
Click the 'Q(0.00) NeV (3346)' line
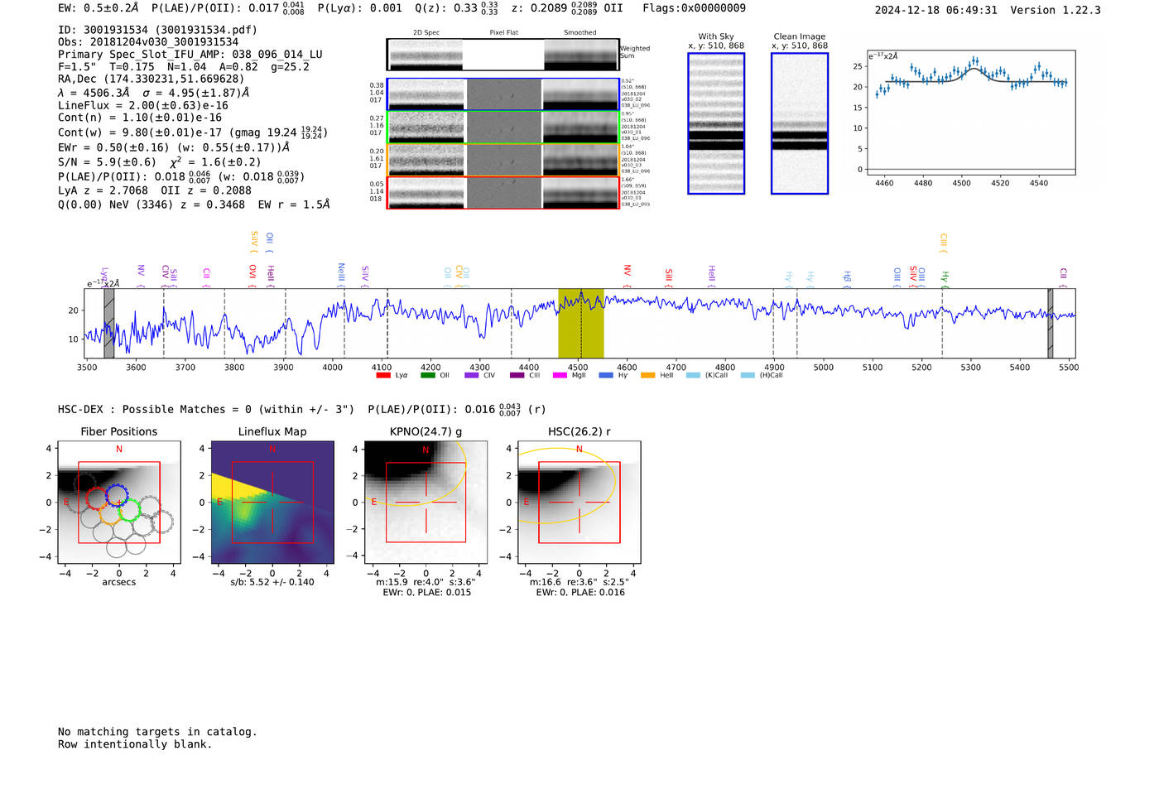pyautogui.click(x=194, y=204)
